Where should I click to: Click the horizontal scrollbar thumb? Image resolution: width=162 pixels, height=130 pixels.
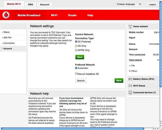[x=73, y=129]
